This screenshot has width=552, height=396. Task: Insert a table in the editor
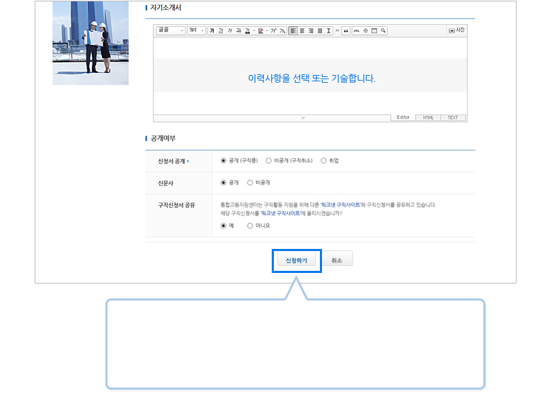pyautogui.click(x=374, y=31)
